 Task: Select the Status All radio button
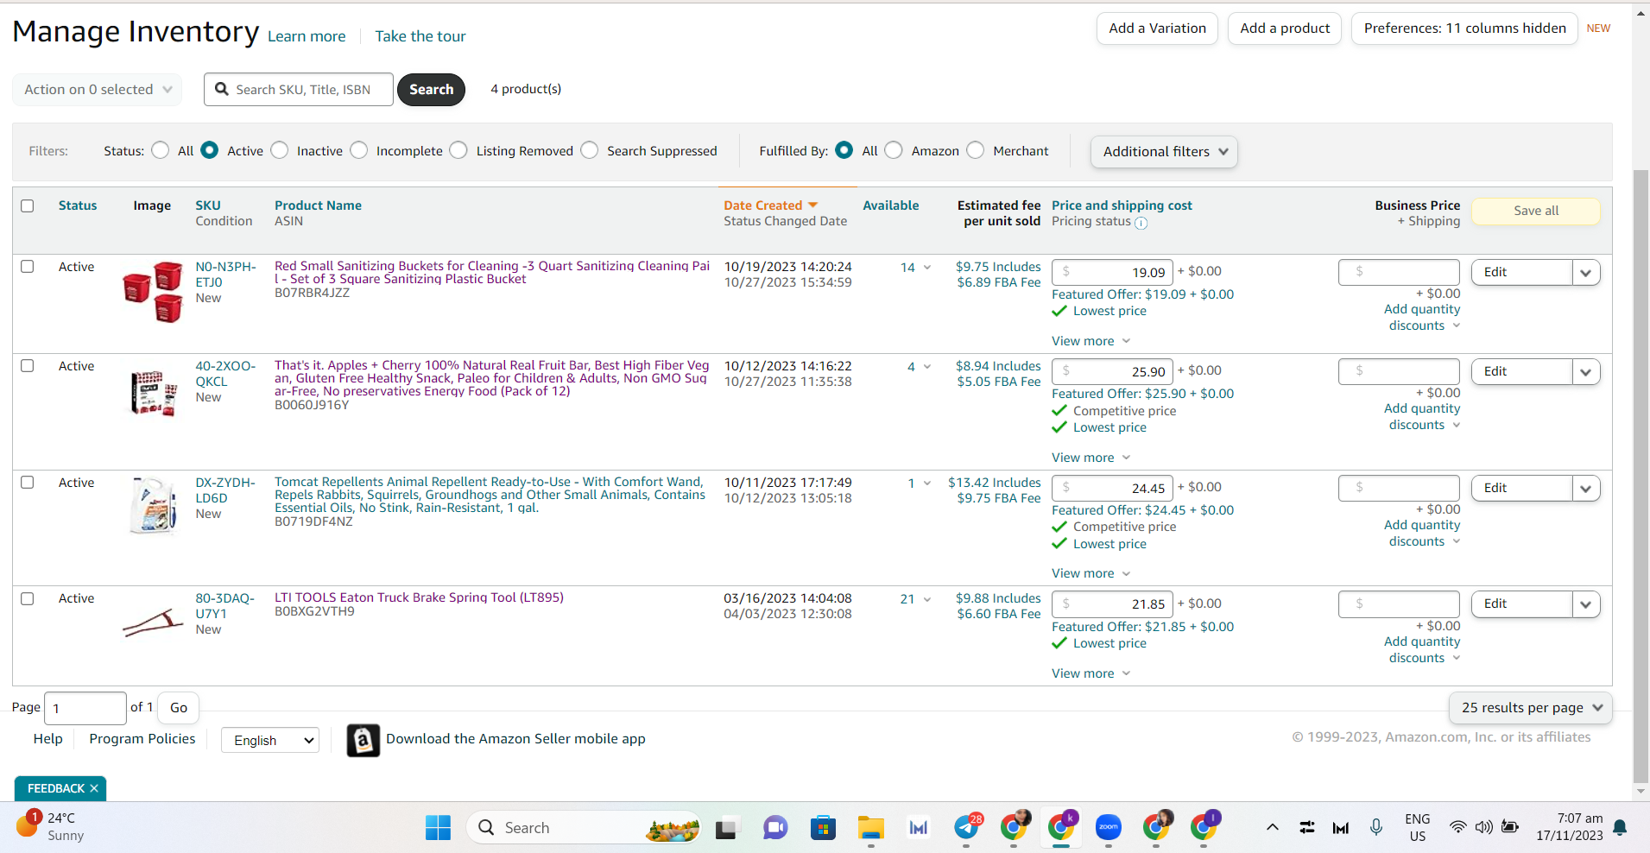161,150
